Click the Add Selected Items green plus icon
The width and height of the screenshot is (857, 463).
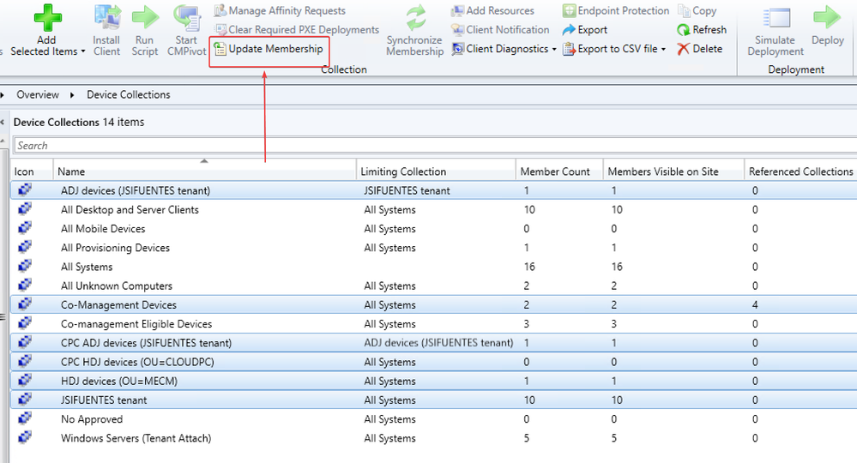coord(47,17)
